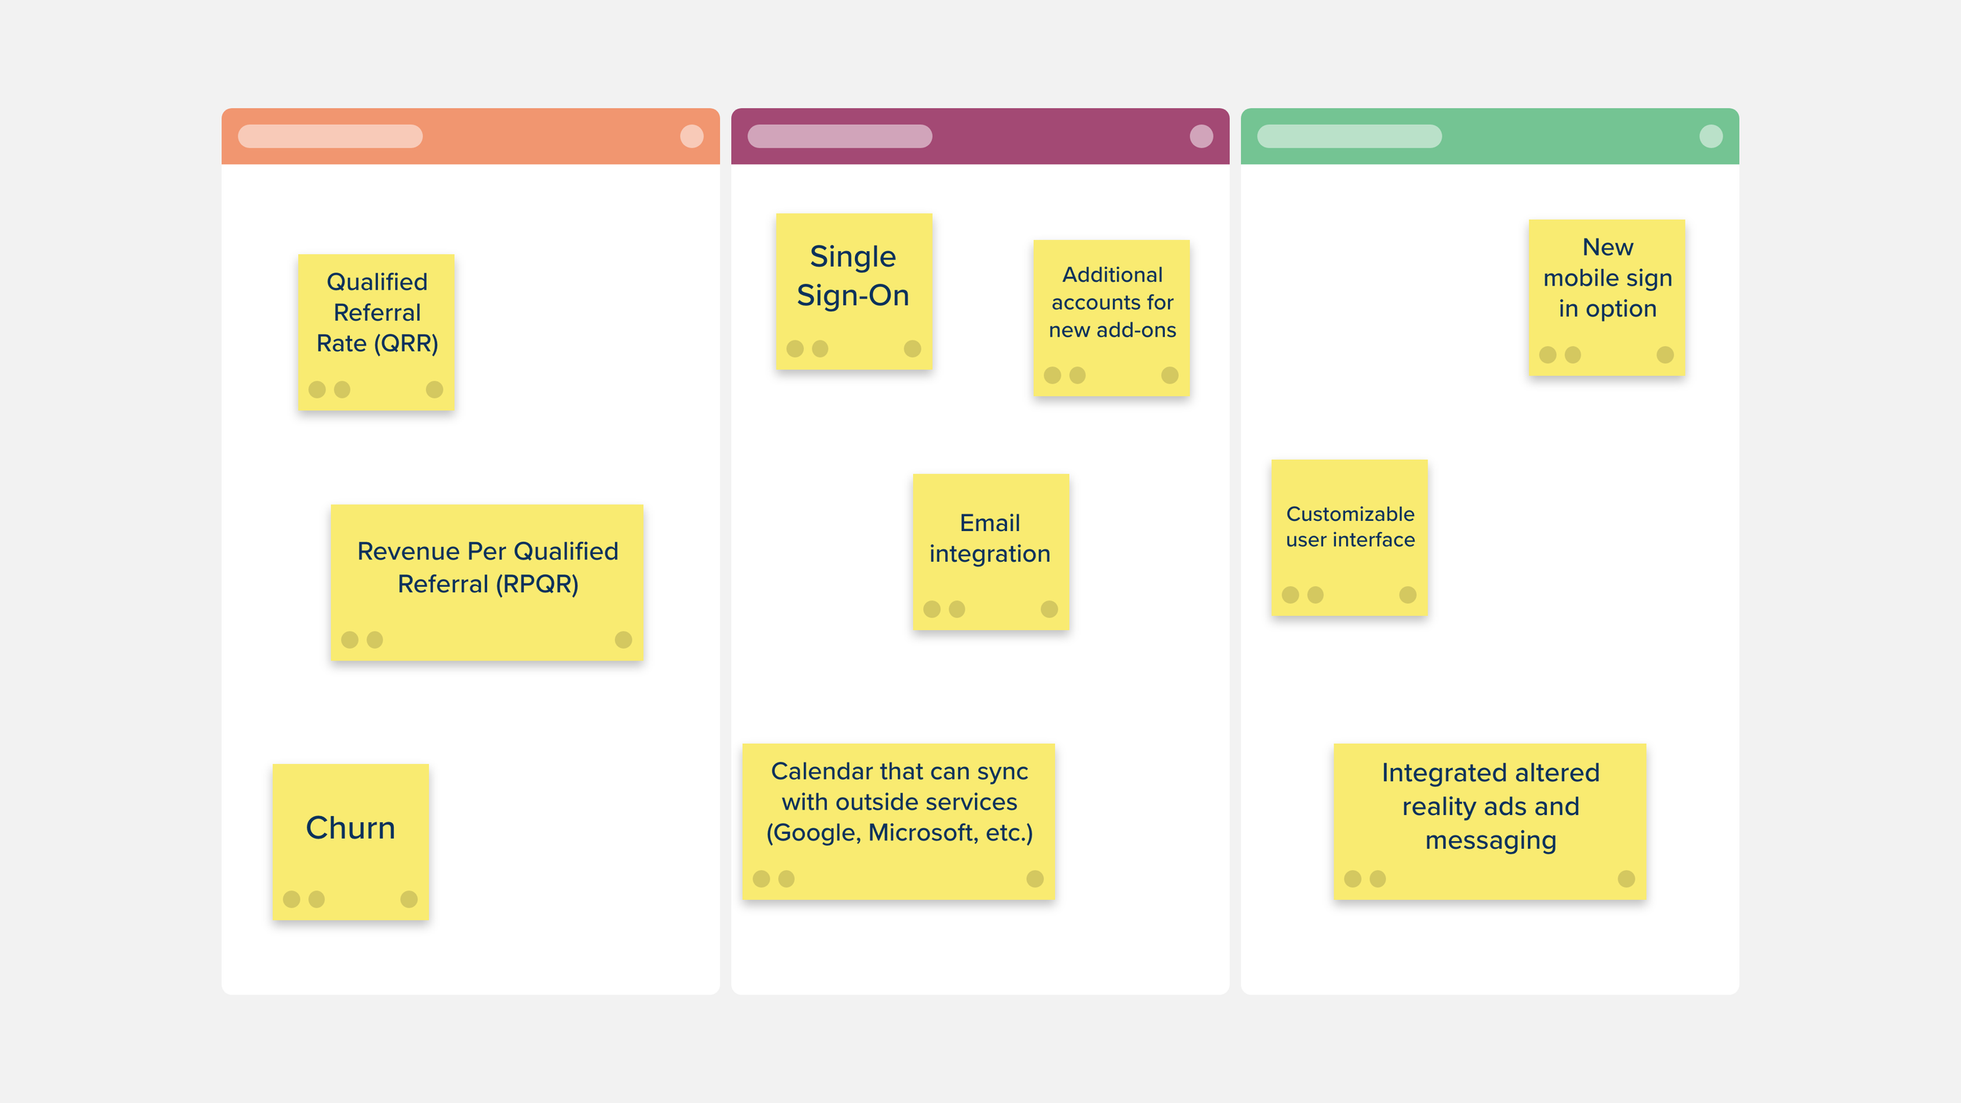This screenshot has height=1103, width=1961.
Task: Click the title placeholder in the orange column header
Action: click(x=330, y=137)
